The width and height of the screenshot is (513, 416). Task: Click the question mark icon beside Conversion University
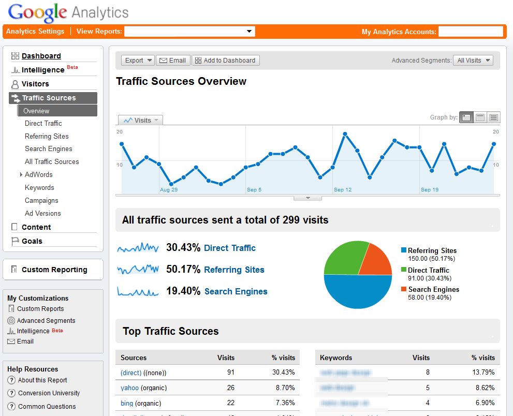tap(11, 393)
